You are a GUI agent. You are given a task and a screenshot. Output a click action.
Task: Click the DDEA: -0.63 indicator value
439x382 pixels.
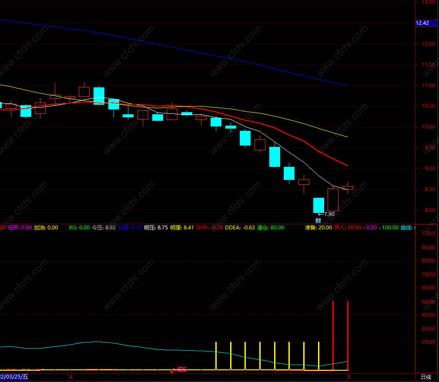click(x=240, y=228)
